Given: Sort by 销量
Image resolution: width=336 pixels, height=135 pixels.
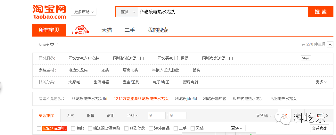Looking at the screenshot, I should click(90, 116).
